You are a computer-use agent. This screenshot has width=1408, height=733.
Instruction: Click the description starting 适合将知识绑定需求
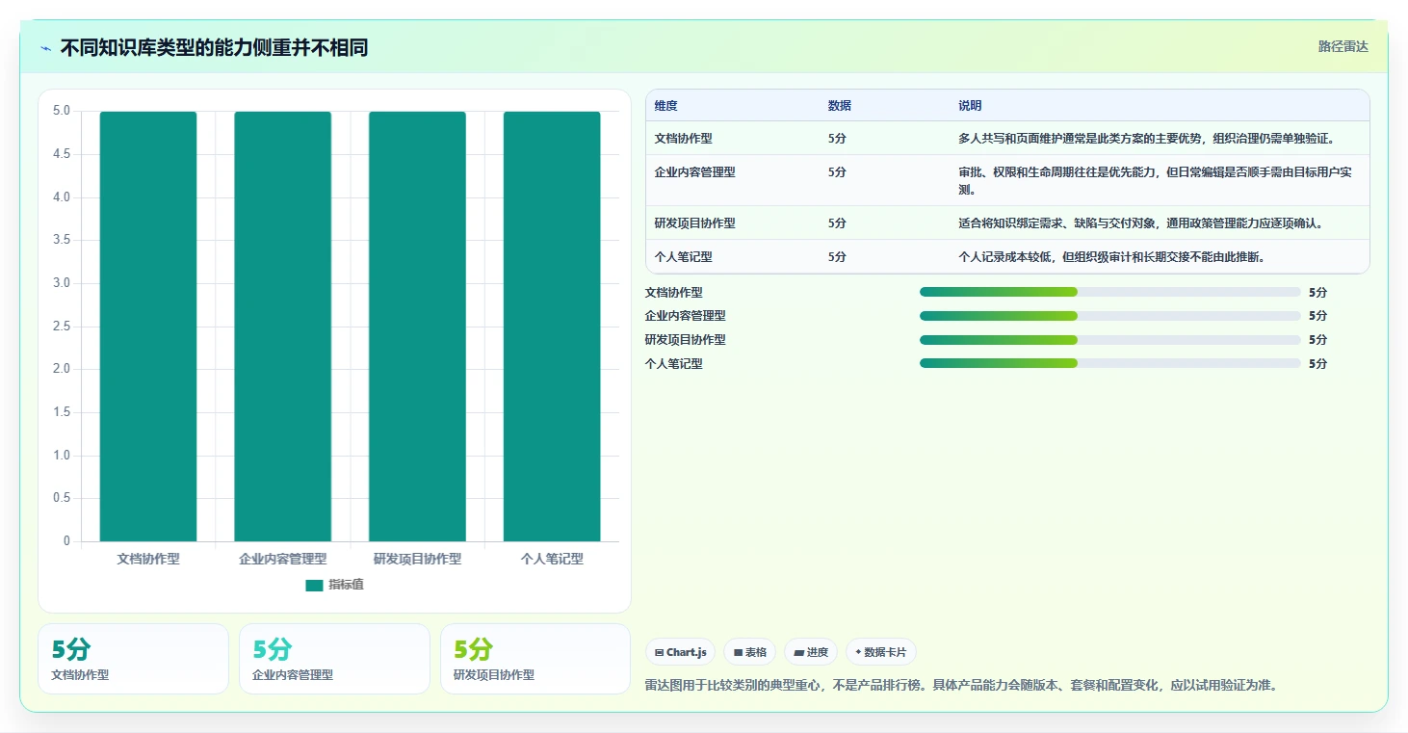tap(1141, 223)
